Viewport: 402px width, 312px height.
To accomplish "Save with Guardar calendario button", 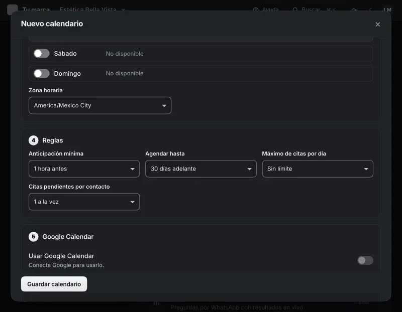I will (x=54, y=284).
